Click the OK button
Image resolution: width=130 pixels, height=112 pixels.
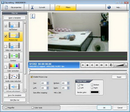click(x=104, y=108)
